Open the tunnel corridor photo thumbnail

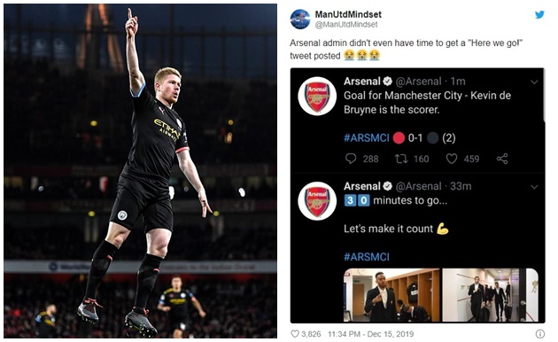[x=491, y=295]
